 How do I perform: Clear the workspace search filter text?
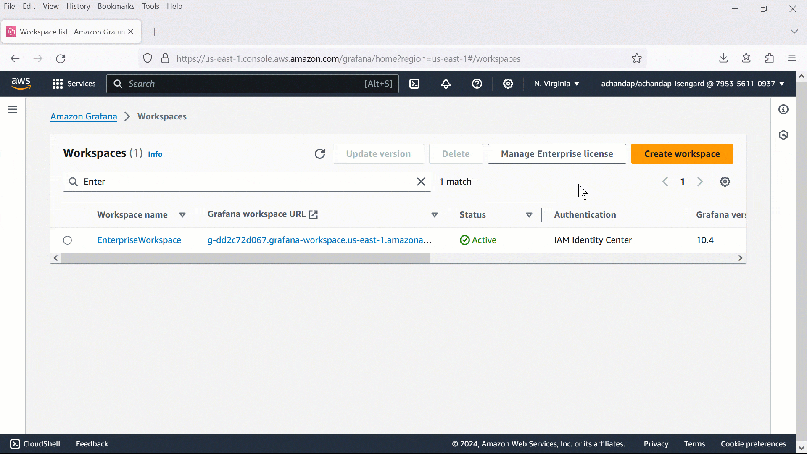421,182
